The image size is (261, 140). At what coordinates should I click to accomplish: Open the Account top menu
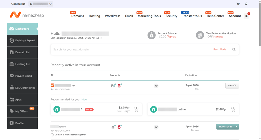pos(235,16)
